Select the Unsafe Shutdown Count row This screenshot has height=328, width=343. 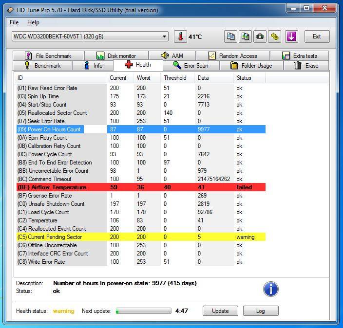pyautogui.click(x=141, y=204)
